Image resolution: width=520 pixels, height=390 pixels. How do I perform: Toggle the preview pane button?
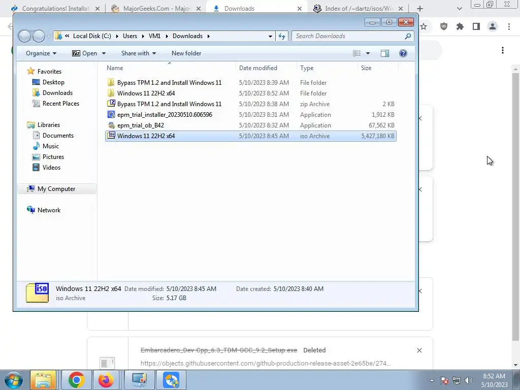pyautogui.click(x=385, y=53)
